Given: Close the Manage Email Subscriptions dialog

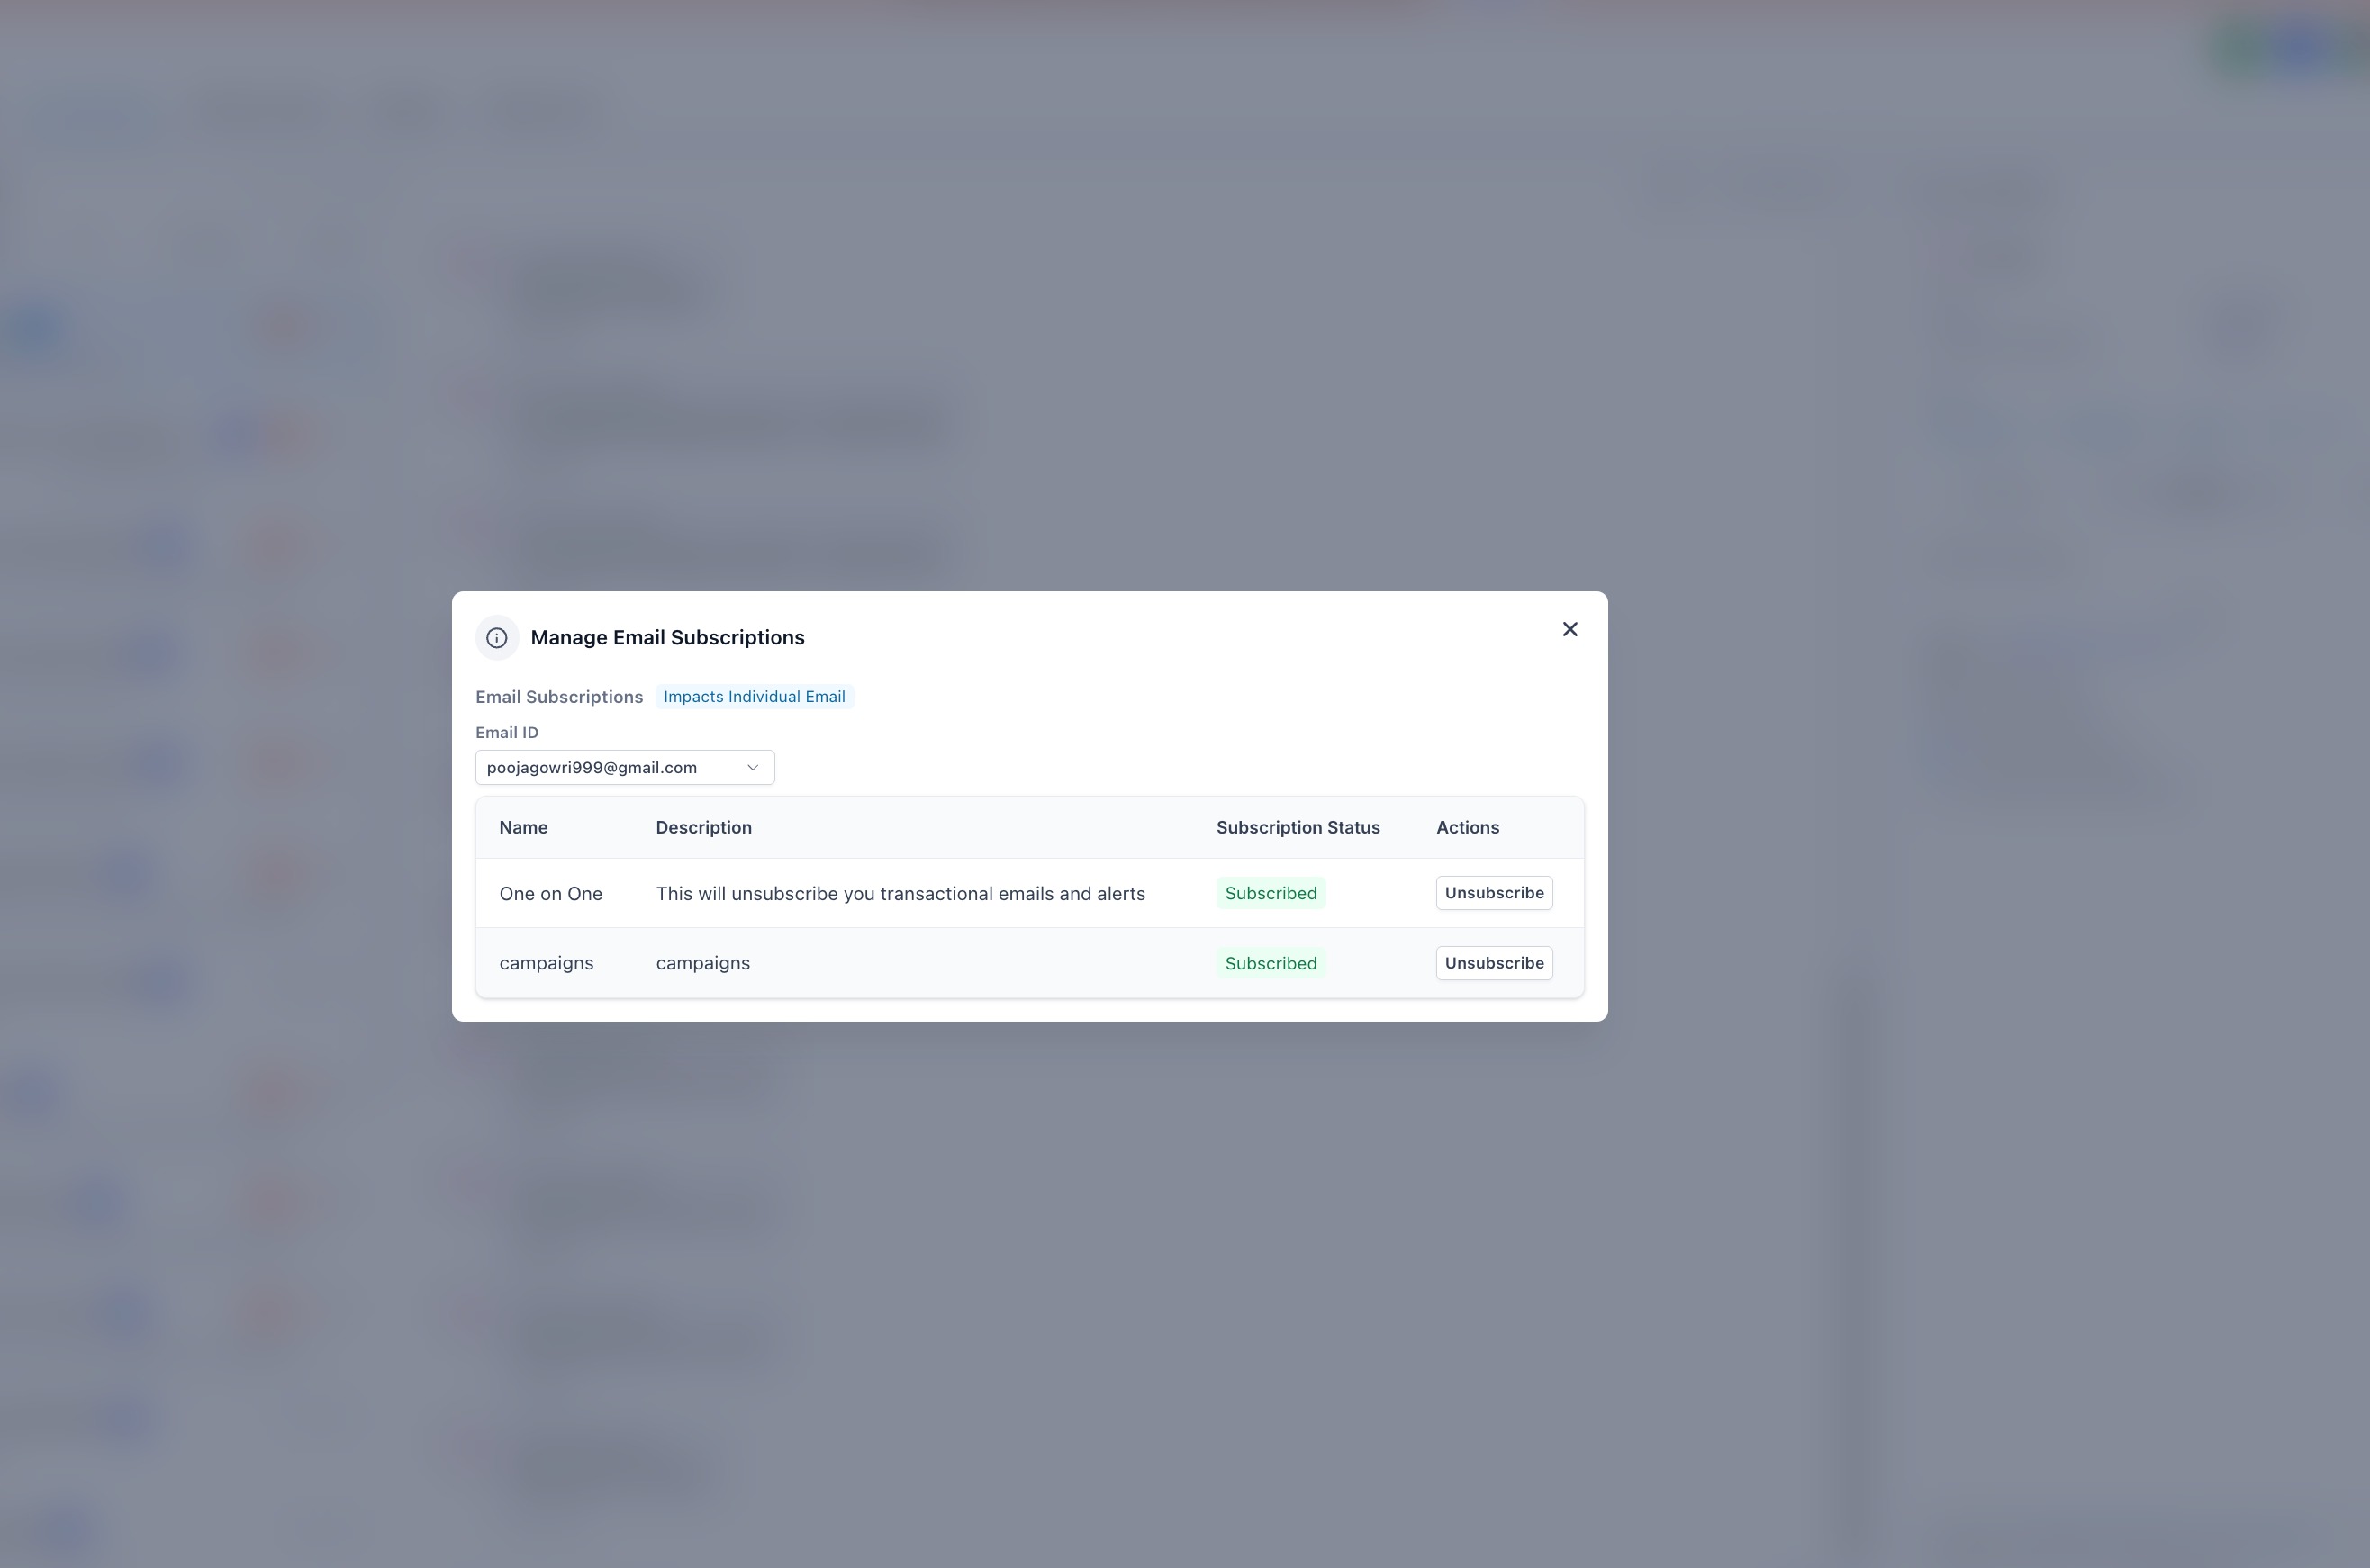Looking at the screenshot, I should (1569, 629).
